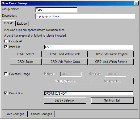The width and height of the screenshot is (140, 119).
Task: Switch to the Exclude tab
Action: tap(22, 24)
